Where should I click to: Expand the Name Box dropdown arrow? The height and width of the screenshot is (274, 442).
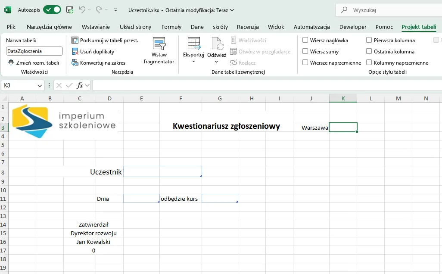[40, 86]
